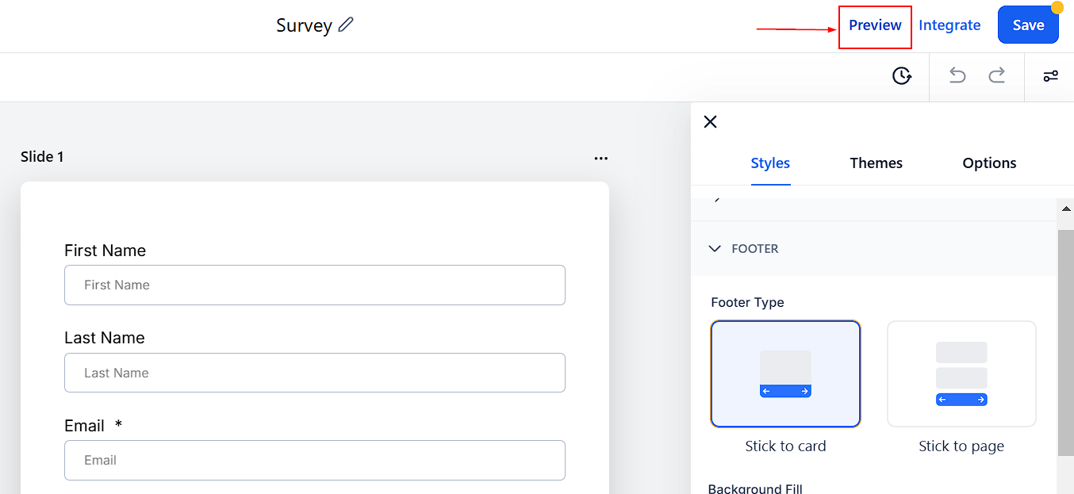Viewport: 1074px width, 494px height.
Task: Click the pencil icon to rename Survey
Action: click(346, 25)
